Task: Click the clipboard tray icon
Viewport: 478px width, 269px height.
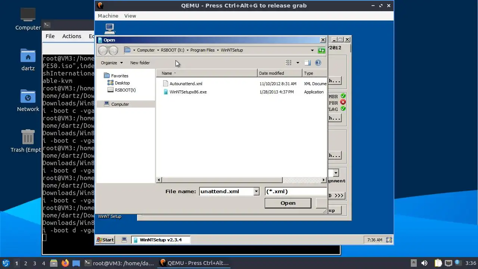Action: point(438,263)
